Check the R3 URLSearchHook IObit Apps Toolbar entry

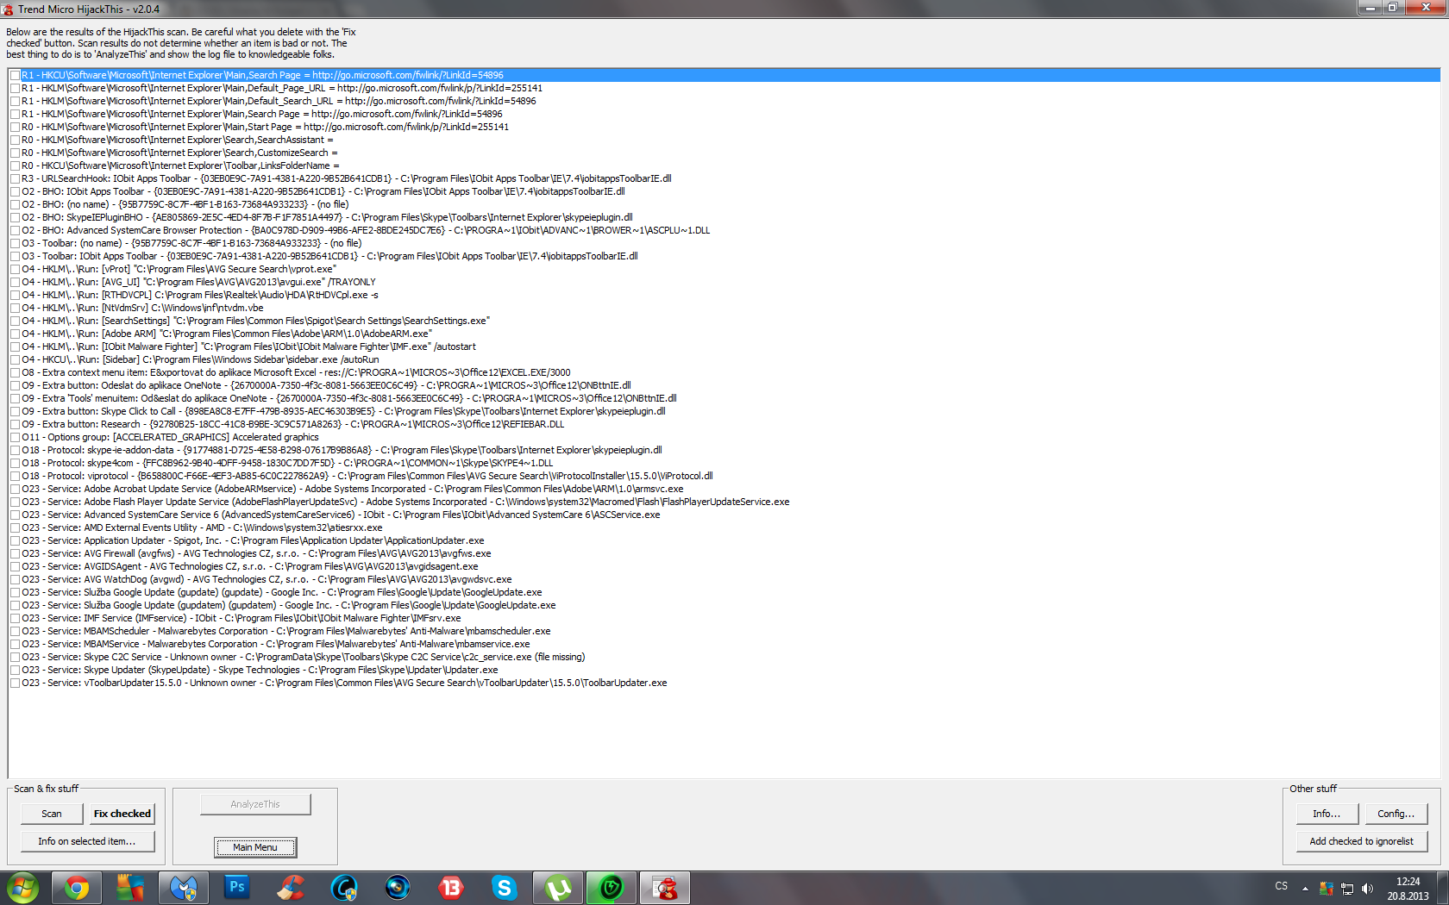click(16, 179)
